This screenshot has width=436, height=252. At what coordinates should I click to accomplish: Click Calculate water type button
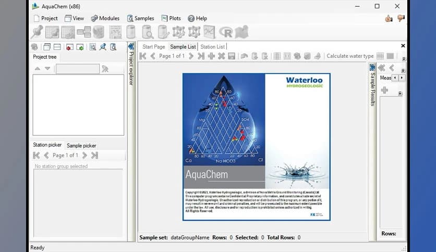[x=349, y=56]
